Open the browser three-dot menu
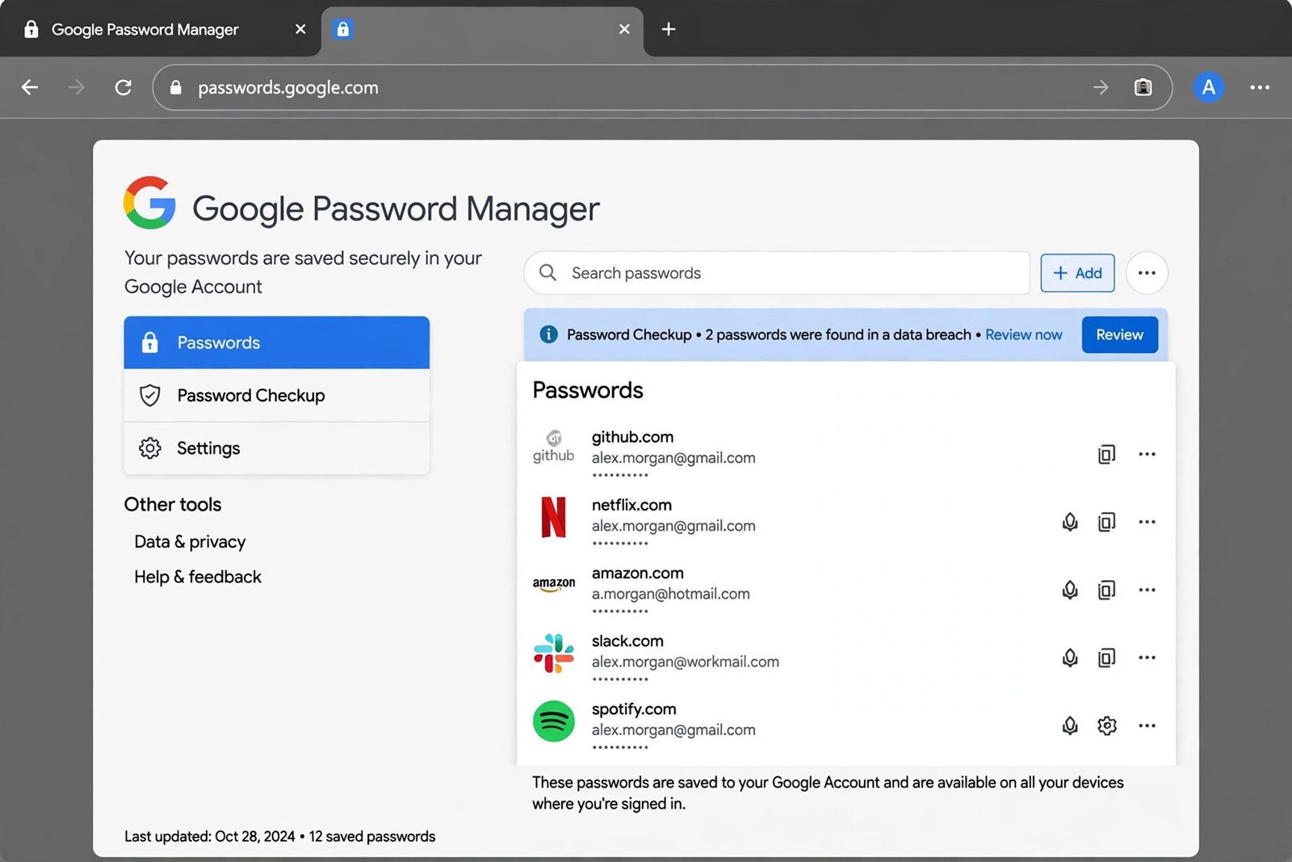This screenshot has width=1292, height=862. pyautogui.click(x=1260, y=87)
